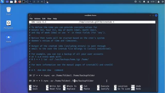
Task: Toggle the muted volume tray icon
Action: point(140,2)
